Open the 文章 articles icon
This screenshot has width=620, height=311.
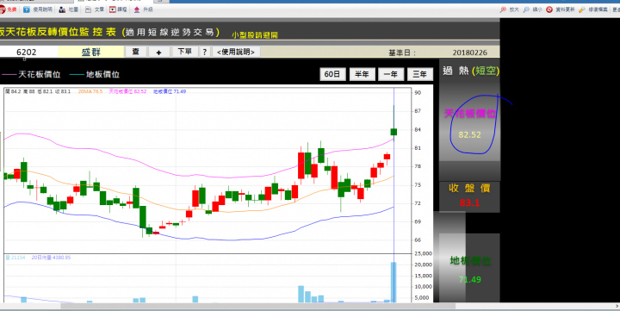click(x=88, y=9)
